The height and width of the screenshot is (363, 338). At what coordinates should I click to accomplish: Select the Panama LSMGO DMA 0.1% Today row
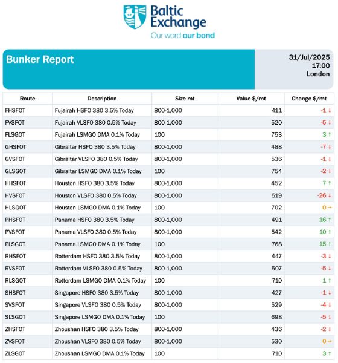point(168,244)
